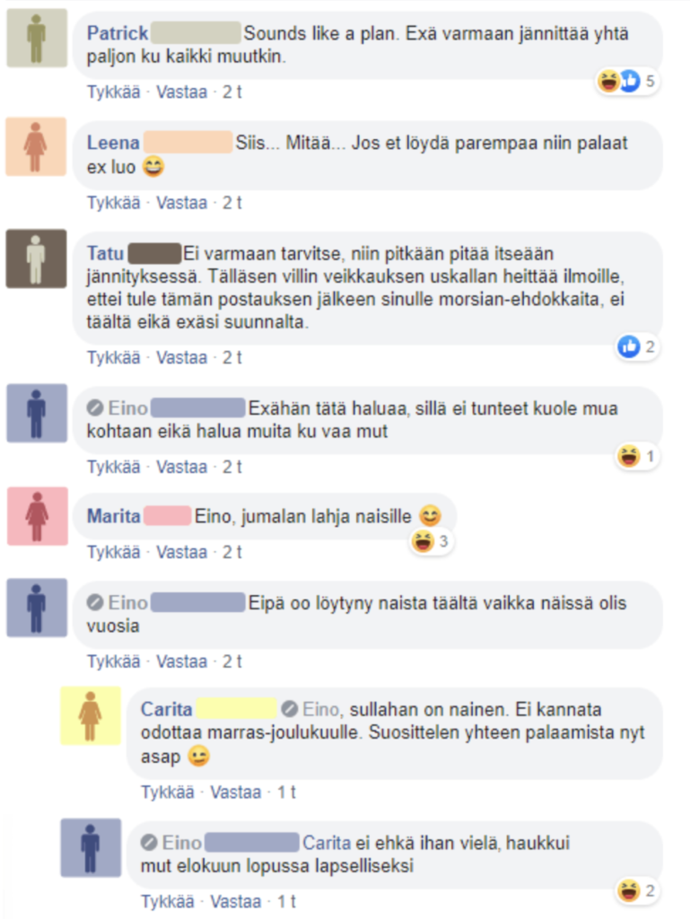Click Marita's pink avatar icon
Screen dimensions: 690x919
[x=37, y=516]
